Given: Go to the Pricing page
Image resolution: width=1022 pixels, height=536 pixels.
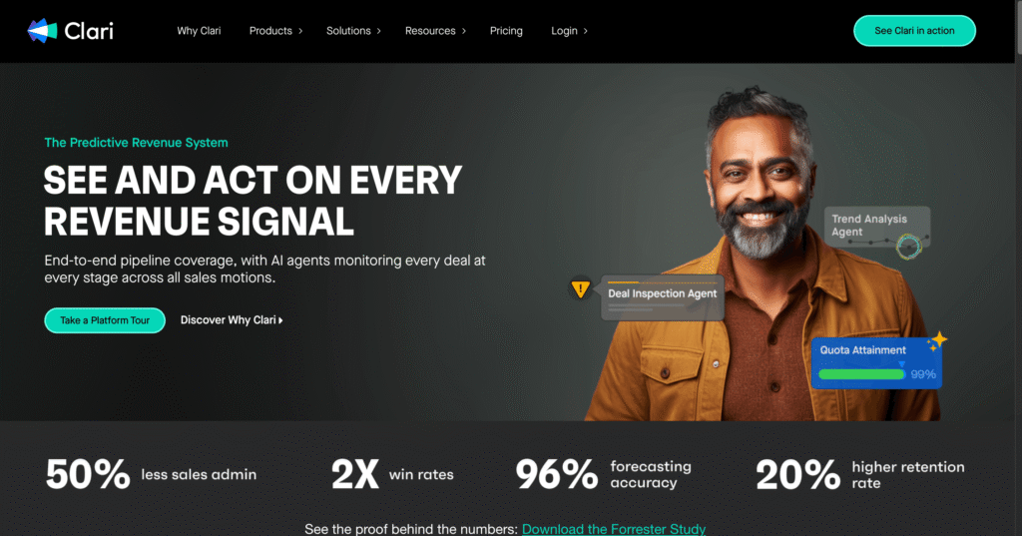Looking at the screenshot, I should click(506, 31).
